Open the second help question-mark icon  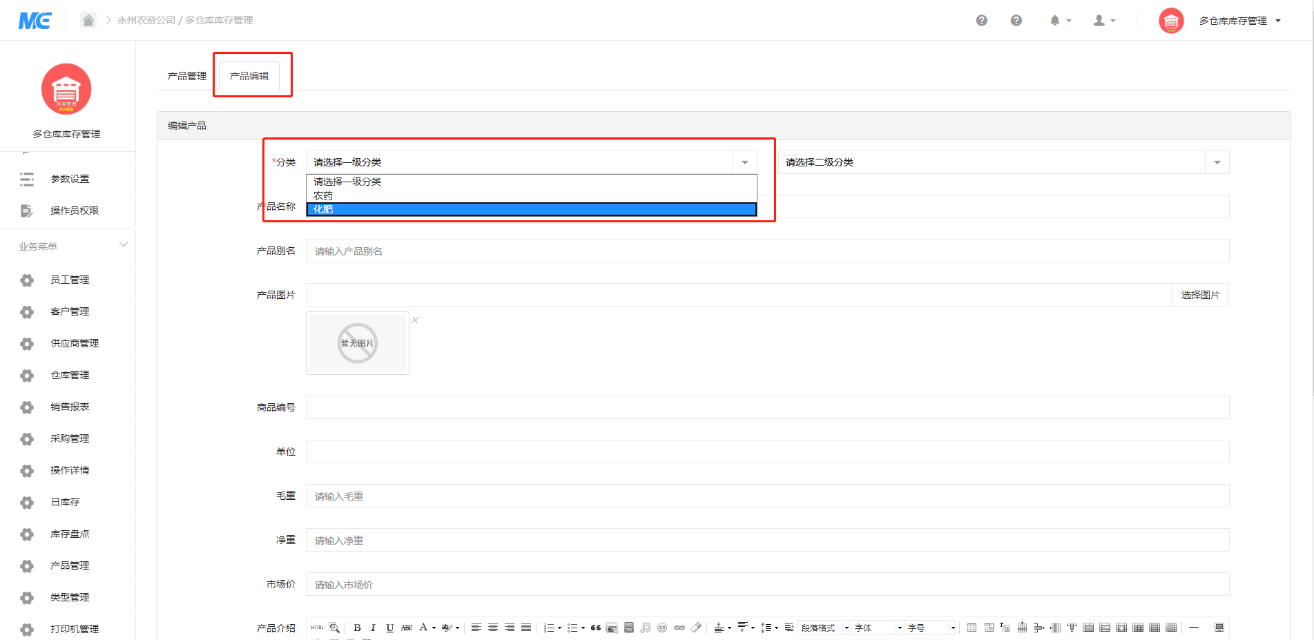[x=1016, y=21]
